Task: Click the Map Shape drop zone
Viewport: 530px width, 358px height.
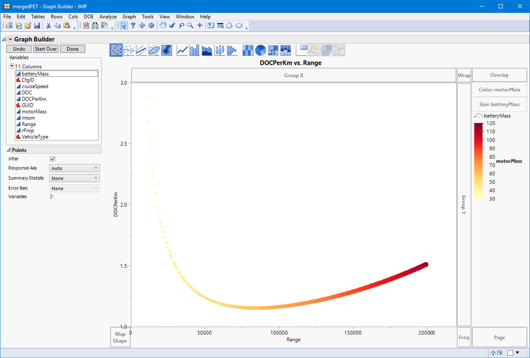Action: [x=120, y=337]
